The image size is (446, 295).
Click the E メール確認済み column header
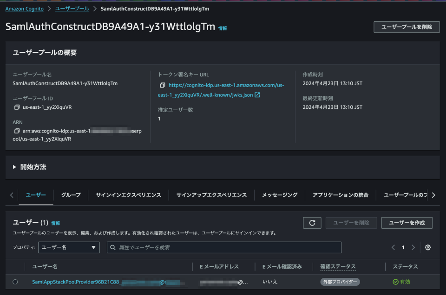click(x=282, y=267)
